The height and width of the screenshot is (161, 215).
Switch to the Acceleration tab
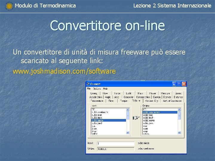(96, 97)
